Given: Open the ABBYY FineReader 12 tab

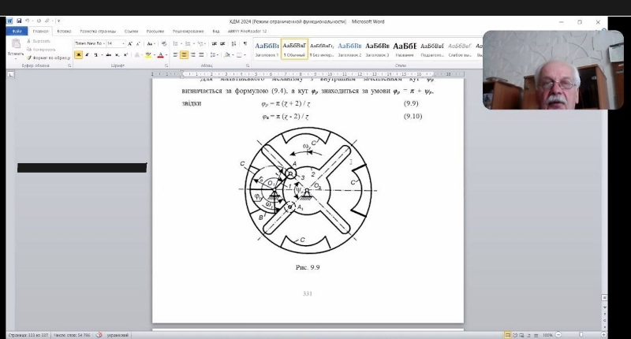Looking at the screenshot, I should 247,31.
